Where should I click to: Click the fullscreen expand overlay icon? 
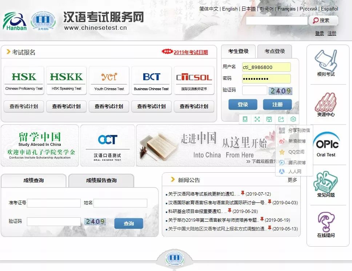click(257, 119)
